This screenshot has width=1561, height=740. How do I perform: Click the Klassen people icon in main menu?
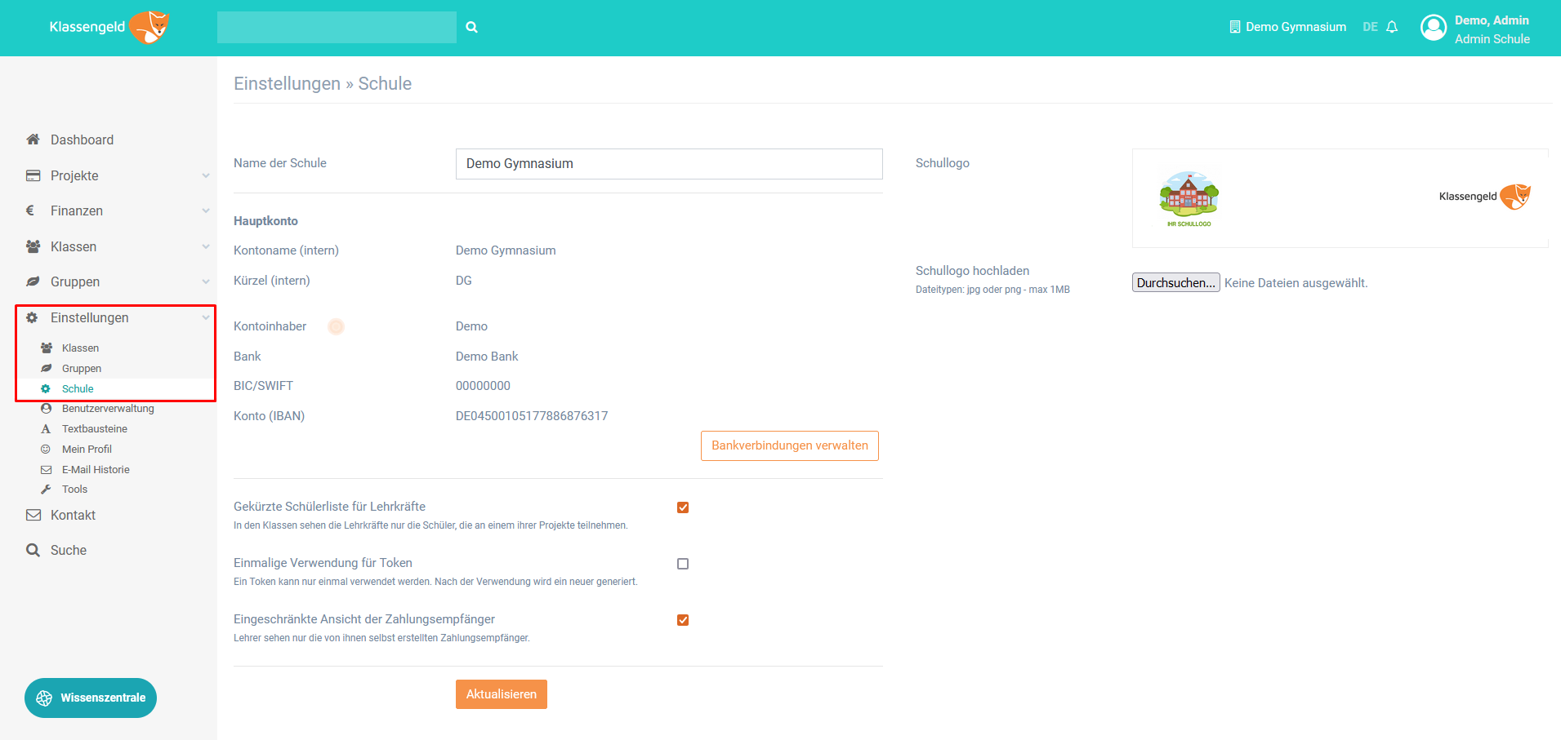[33, 246]
